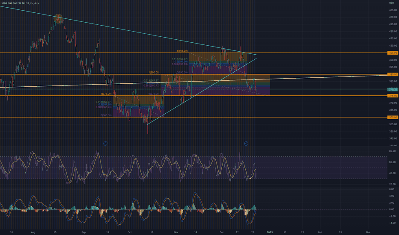Click the Fib label 0.382(395.73)
The height and width of the screenshot is (235, 399).
179,64
